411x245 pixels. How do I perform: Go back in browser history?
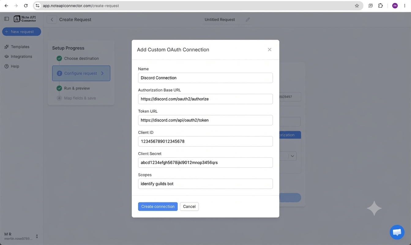pos(6,6)
